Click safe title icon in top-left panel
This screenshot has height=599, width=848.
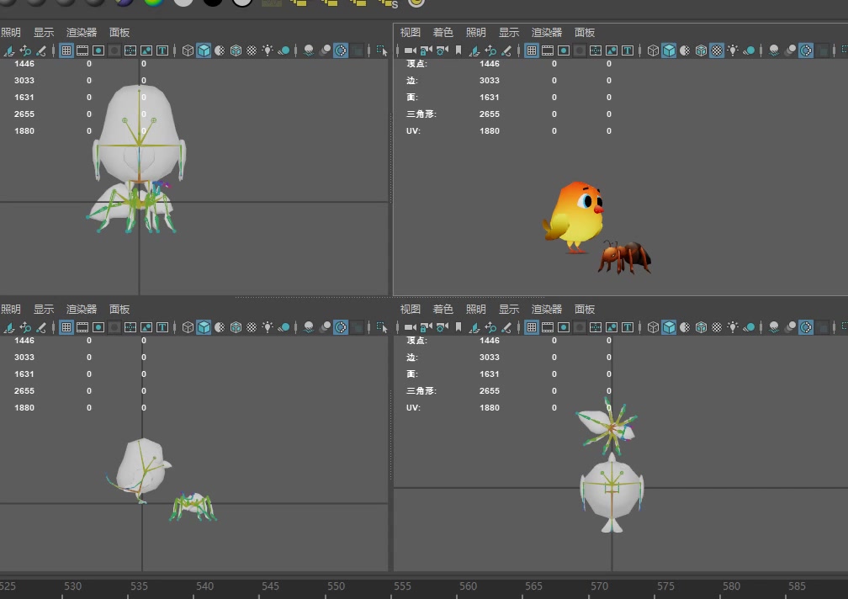click(162, 50)
